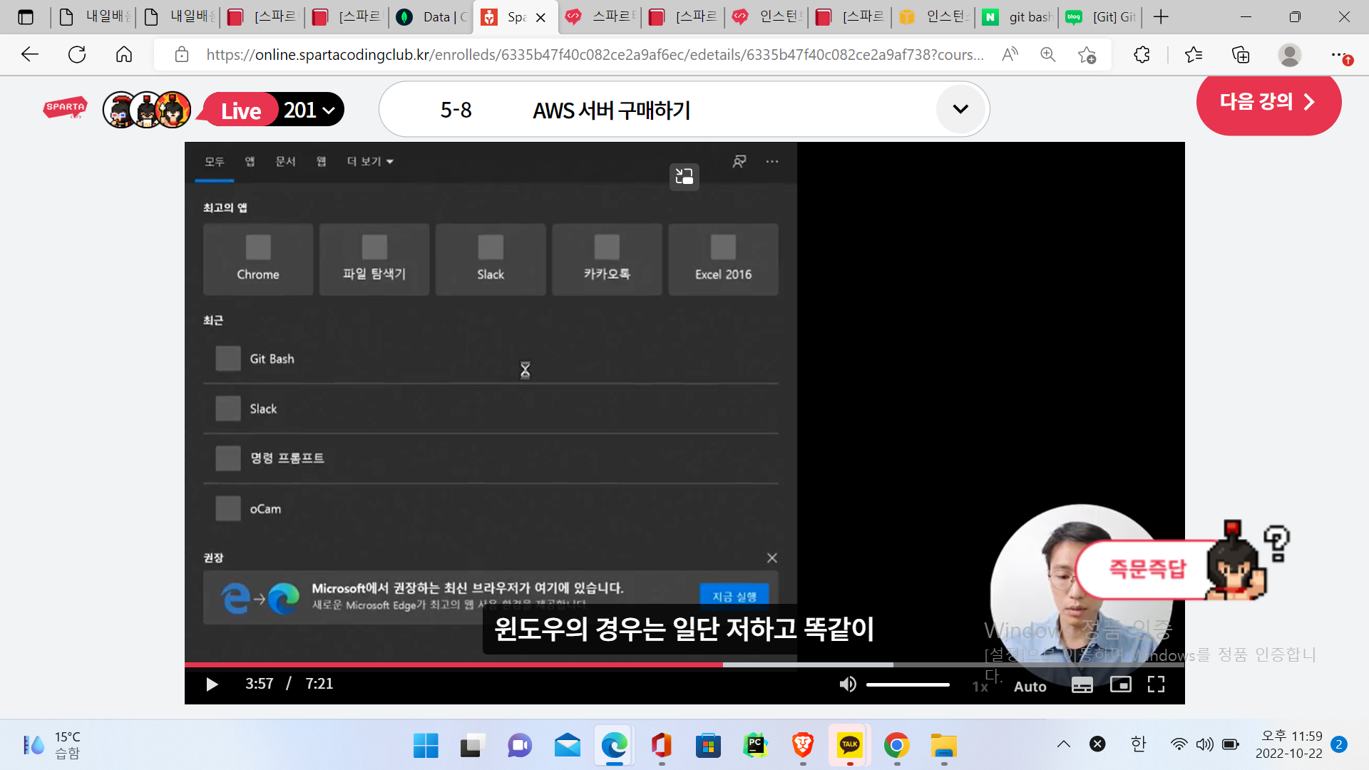Adjust the video volume slider
The image size is (1369, 770).
coord(908,684)
